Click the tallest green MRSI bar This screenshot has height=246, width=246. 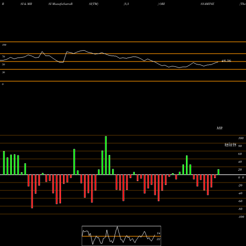pos(106,155)
